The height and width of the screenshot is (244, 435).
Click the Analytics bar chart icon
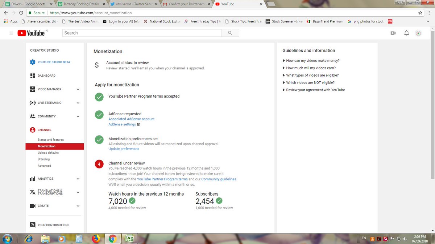click(33, 179)
